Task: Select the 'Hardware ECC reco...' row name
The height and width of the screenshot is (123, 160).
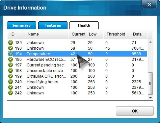Action: pyautogui.click(x=46, y=60)
